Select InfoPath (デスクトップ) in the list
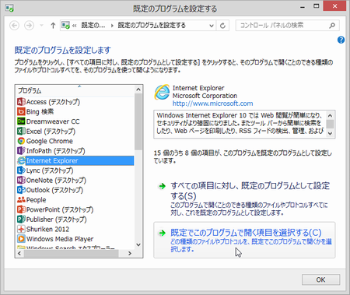 tap(56, 151)
